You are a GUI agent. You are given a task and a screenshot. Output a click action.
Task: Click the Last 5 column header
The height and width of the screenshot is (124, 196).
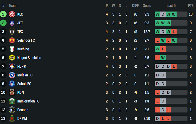point(171,6)
